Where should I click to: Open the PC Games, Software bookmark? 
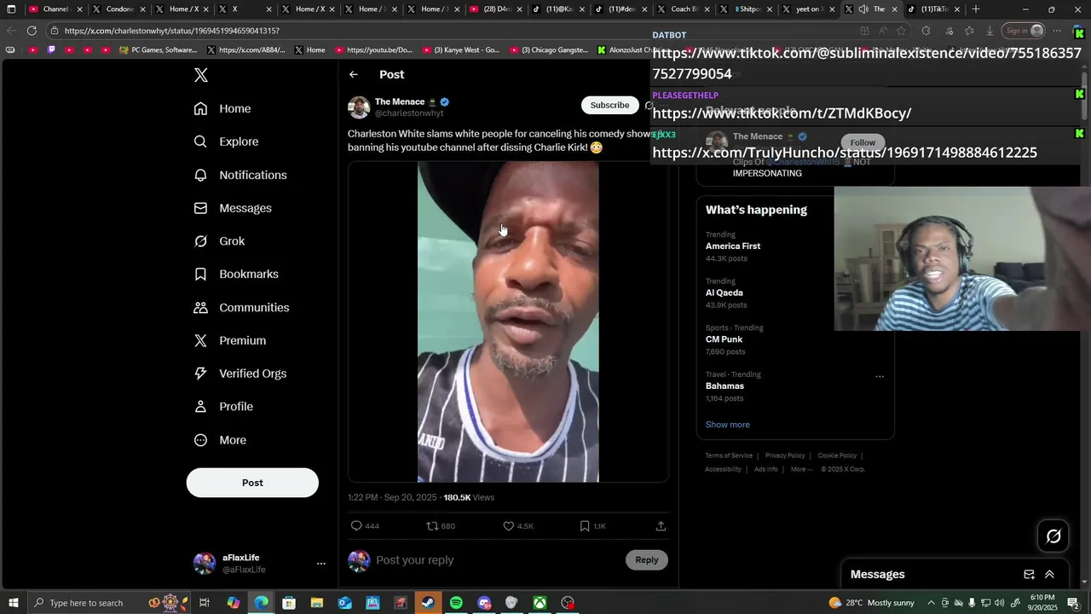[x=159, y=50]
